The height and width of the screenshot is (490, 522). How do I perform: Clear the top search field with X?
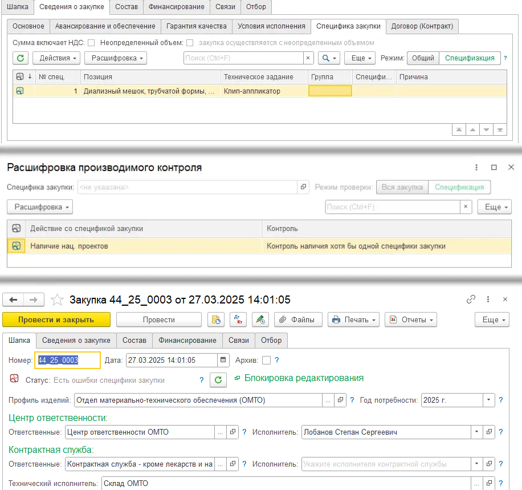click(x=308, y=58)
